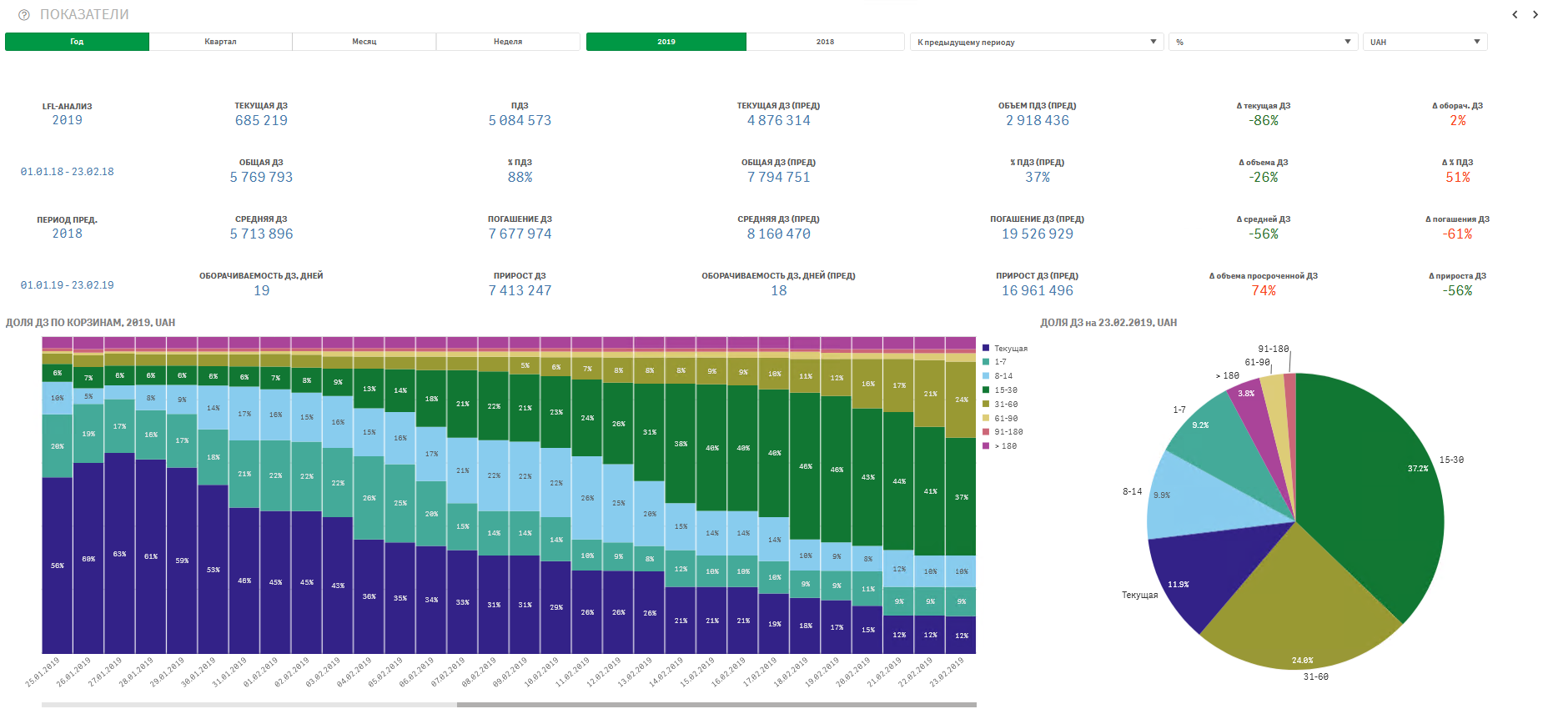Click the Текущая legend color swatch
Screen dimensions: 1553x714
click(x=986, y=349)
